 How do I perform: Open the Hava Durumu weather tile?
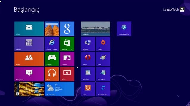pos(59,89)
